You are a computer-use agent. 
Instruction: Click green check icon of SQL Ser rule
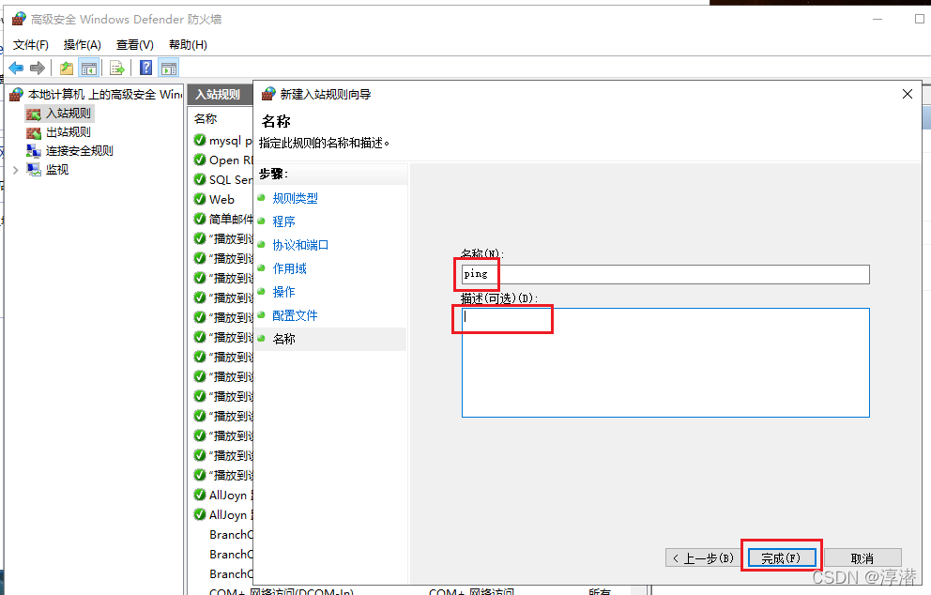[x=200, y=179]
